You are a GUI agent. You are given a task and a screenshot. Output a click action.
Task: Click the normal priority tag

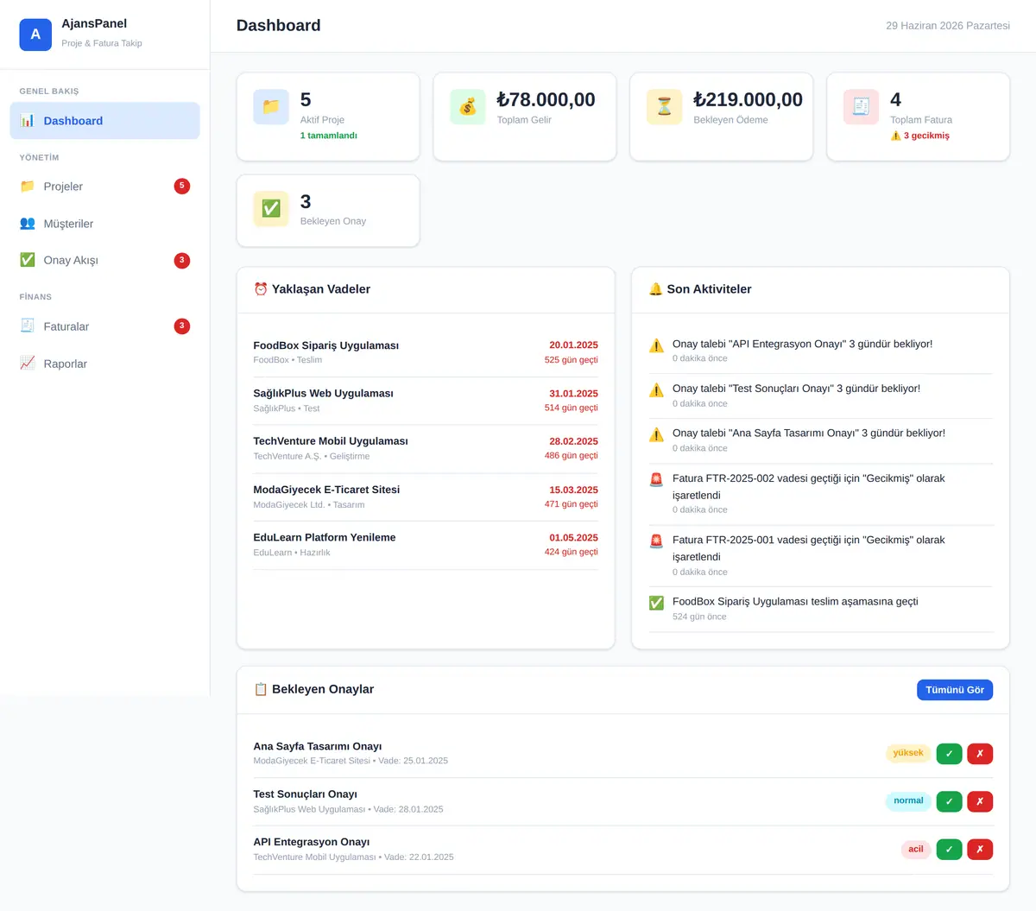908,801
